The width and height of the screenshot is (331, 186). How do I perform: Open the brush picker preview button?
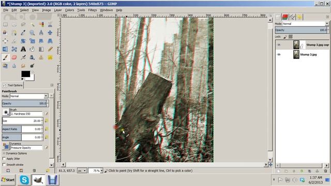point(6,112)
